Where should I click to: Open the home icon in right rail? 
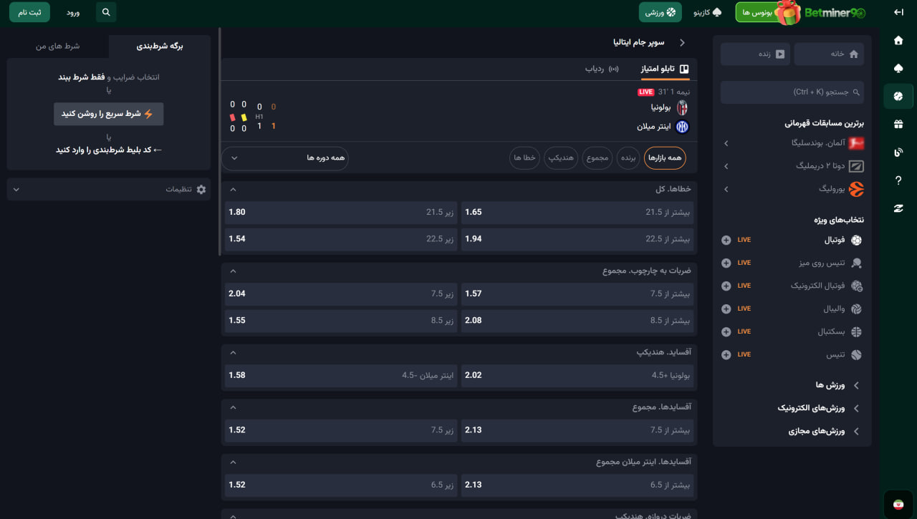tap(898, 41)
